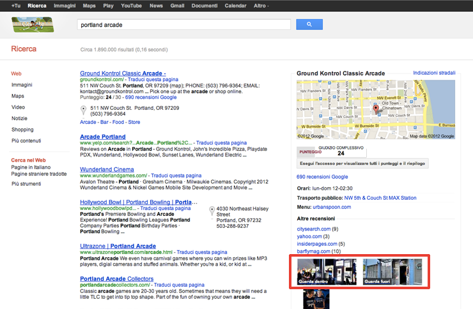Select the Maps filter in the sidebar
Image resolution: width=473 pixels, height=309 pixels.
click(x=17, y=96)
